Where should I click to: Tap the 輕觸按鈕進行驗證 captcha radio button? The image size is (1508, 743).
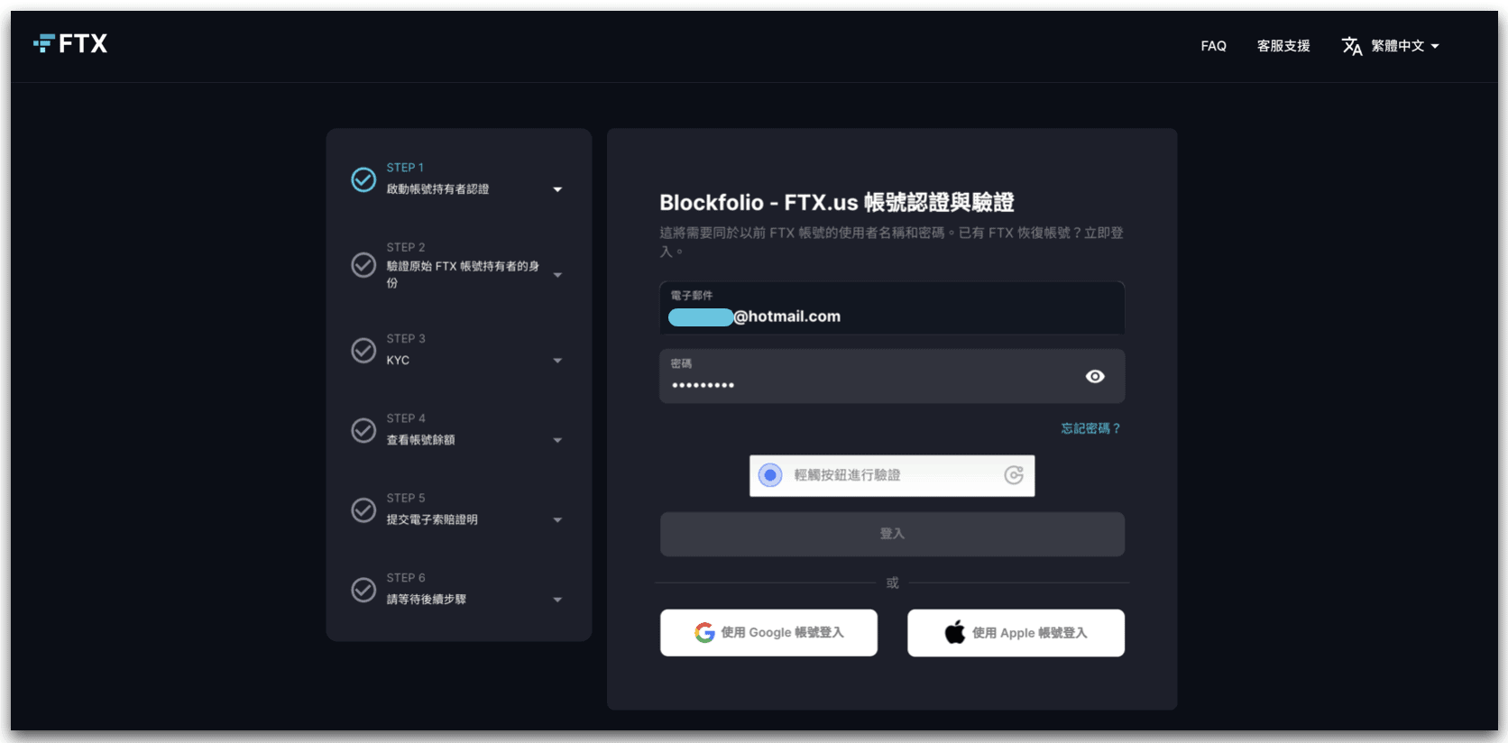(x=770, y=475)
